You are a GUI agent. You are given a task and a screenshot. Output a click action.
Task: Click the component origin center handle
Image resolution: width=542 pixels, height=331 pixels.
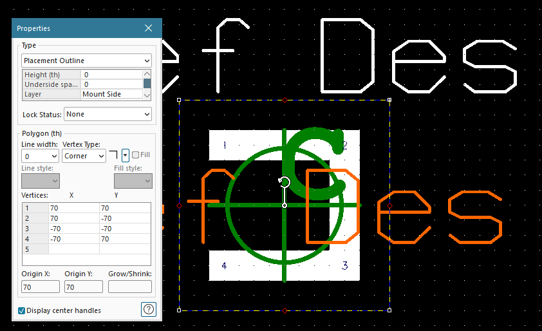point(285,205)
